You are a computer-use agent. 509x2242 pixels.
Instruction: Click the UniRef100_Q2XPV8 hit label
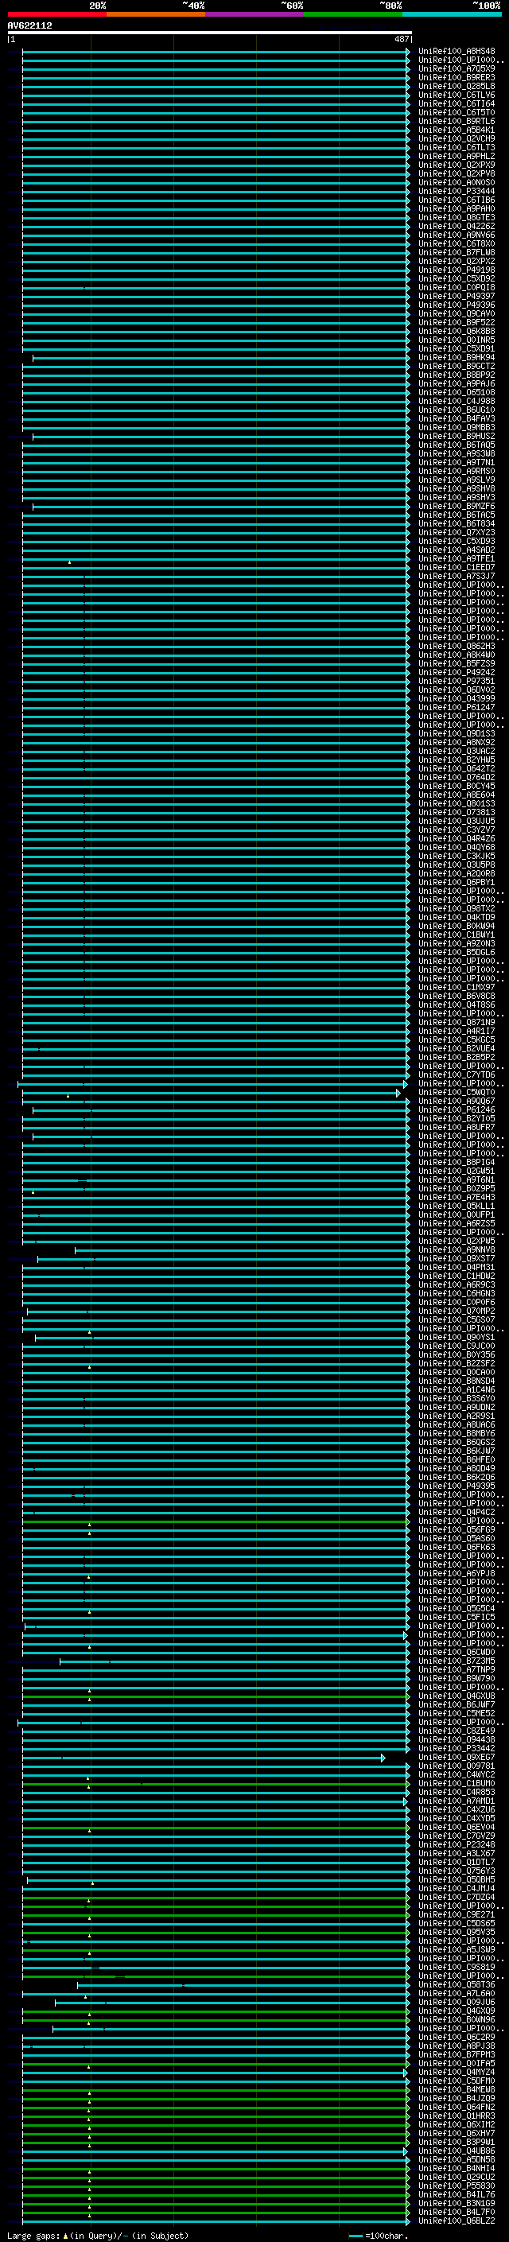click(456, 173)
